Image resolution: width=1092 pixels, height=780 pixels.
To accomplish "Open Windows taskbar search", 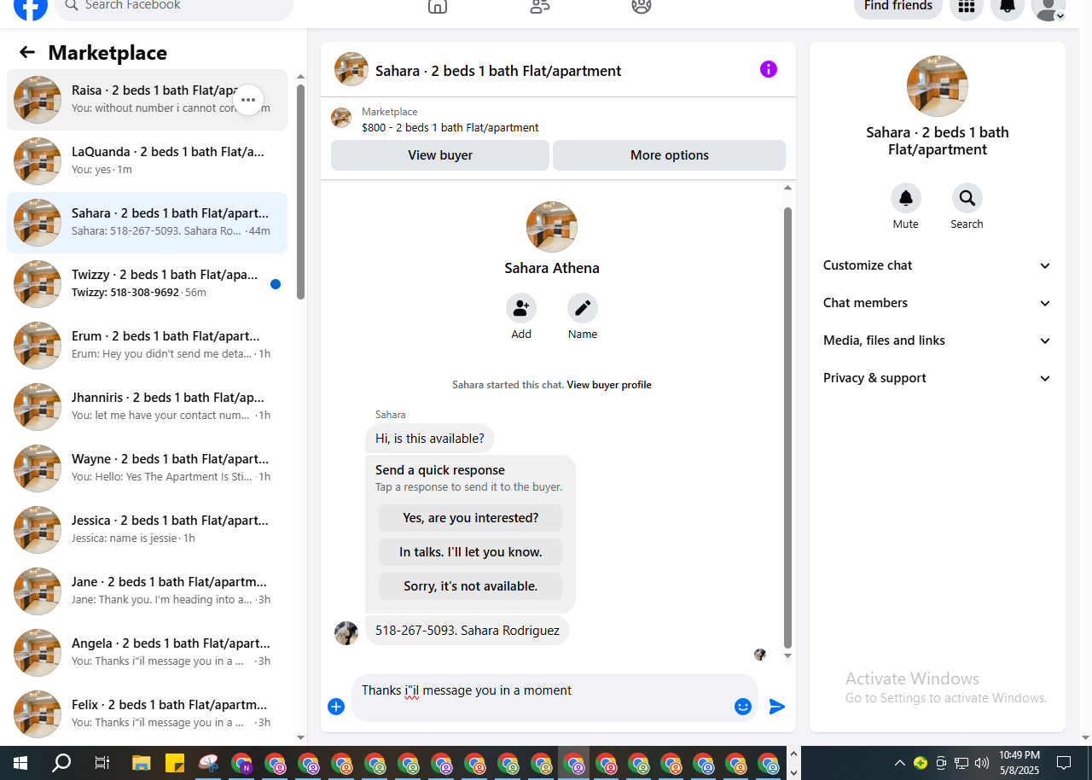I will [x=61, y=763].
